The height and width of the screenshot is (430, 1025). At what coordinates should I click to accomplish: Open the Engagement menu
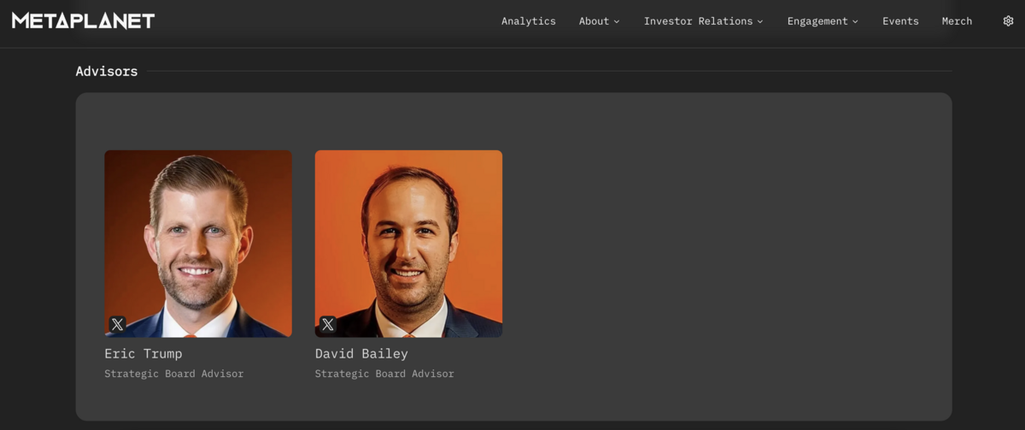pyautogui.click(x=823, y=21)
